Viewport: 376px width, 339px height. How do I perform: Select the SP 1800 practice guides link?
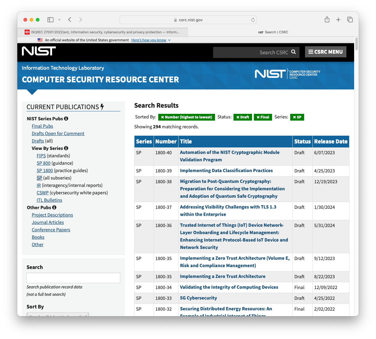[45, 171]
